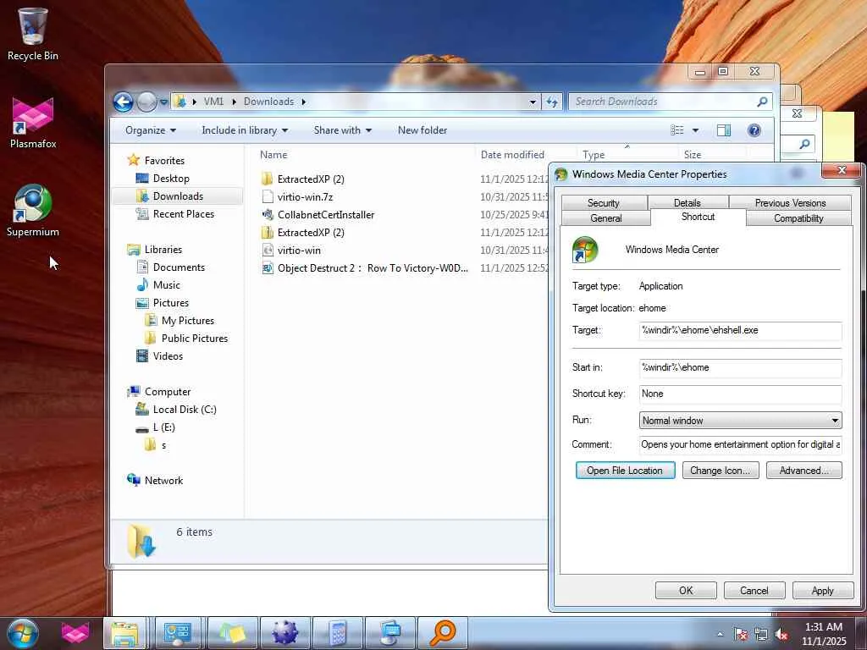Image resolution: width=867 pixels, height=650 pixels.
Task: Click the muted volume tray icon
Action: pos(781,634)
